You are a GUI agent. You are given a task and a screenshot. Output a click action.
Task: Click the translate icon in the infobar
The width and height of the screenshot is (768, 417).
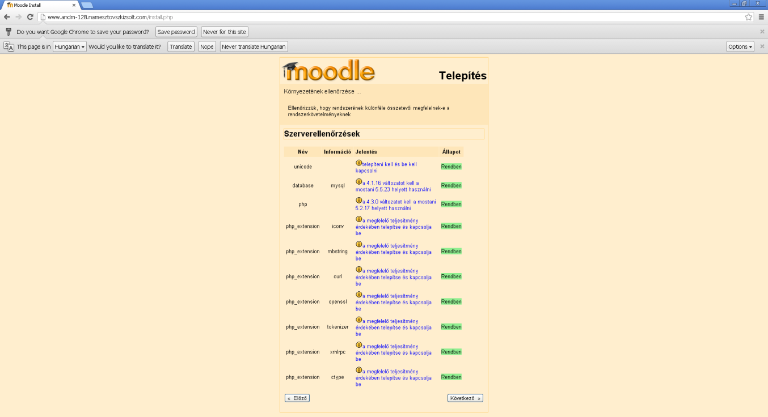(9, 46)
